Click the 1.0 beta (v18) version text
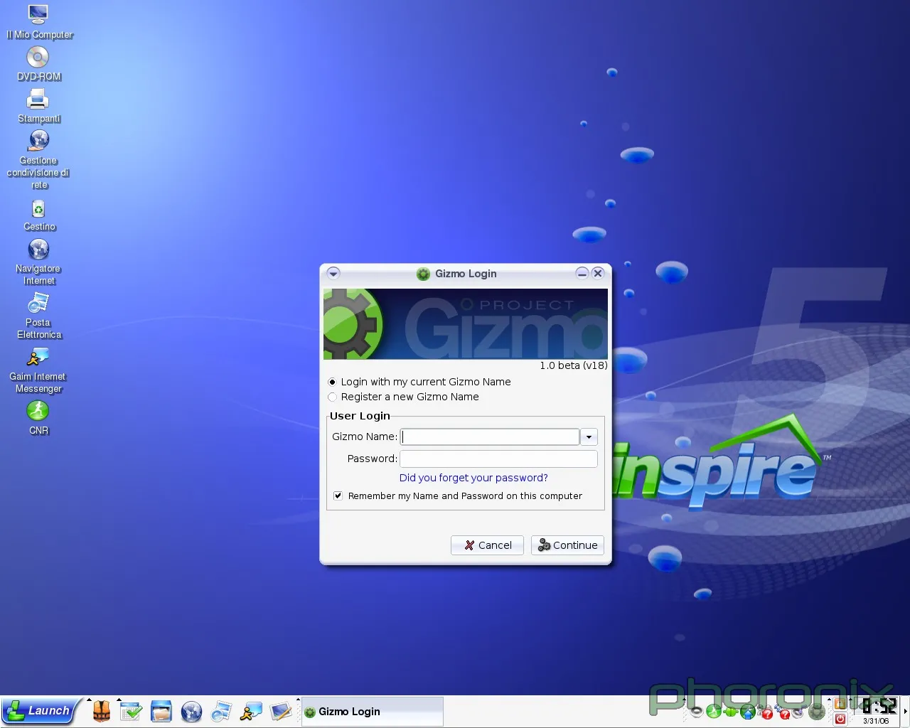Viewport: 910px width, 728px height. tap(573, 365)
